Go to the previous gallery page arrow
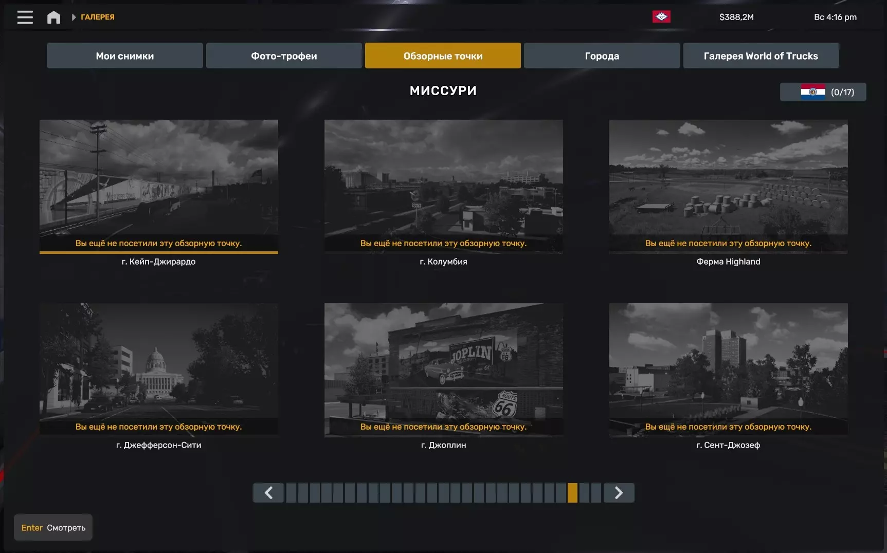Screen dimensions: 887x553 [x=268, y=493]
